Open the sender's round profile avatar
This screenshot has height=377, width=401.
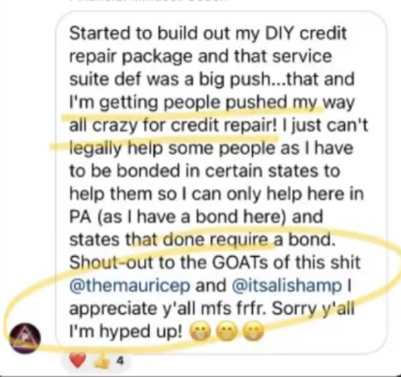[25, 338]
